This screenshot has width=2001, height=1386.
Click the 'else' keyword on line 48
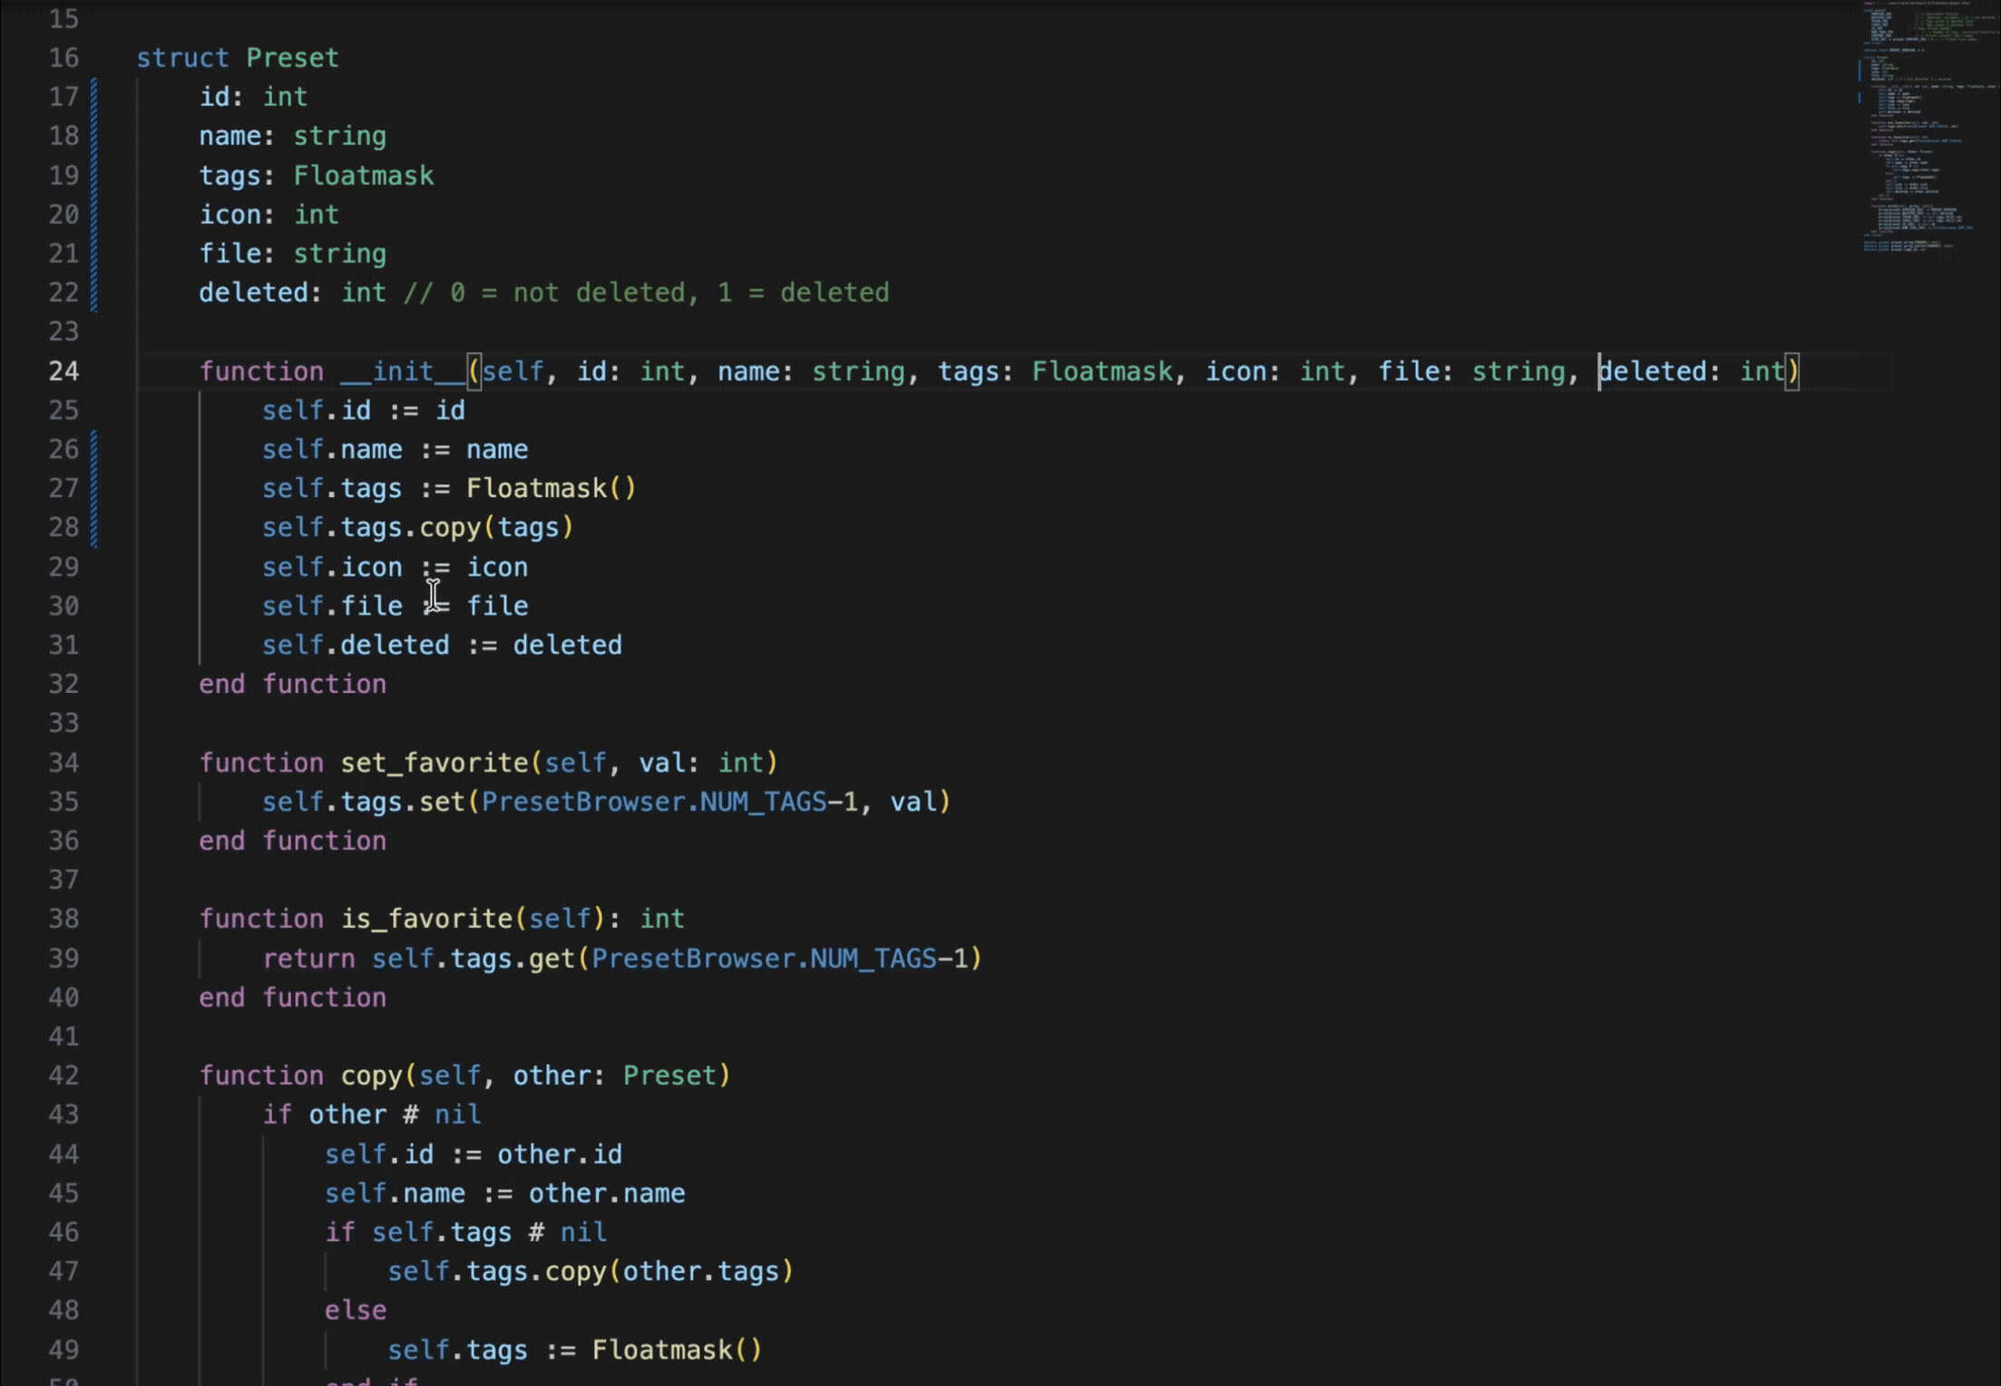tap(356, 1311)
